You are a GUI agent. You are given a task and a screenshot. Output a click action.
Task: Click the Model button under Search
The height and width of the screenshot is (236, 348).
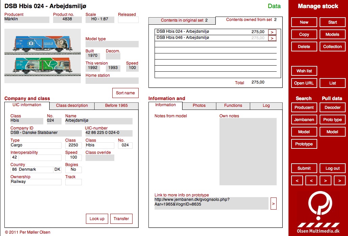click(304, 132)
